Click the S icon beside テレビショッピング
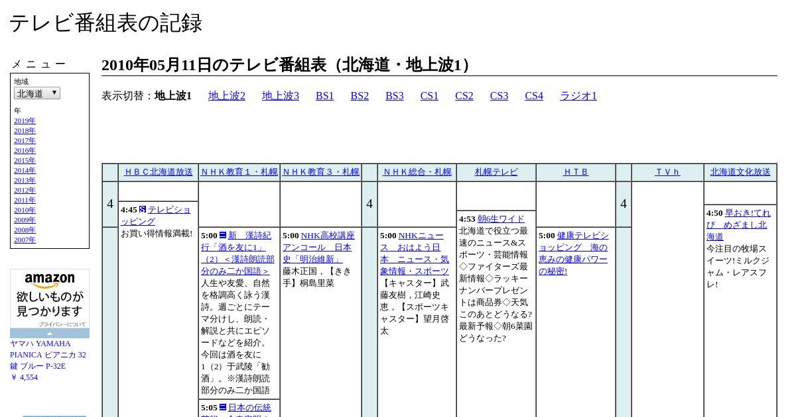This screenshot has height=417, width=796. click(x=143, y=209)
